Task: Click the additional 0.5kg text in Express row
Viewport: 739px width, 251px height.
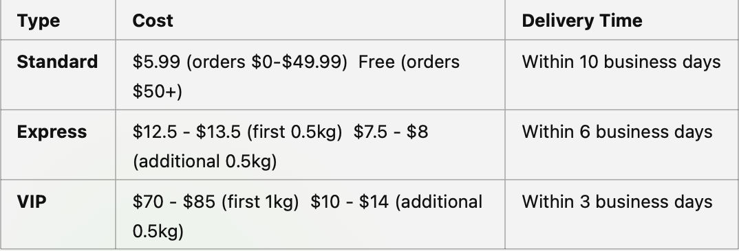Action: pos(204,162)
